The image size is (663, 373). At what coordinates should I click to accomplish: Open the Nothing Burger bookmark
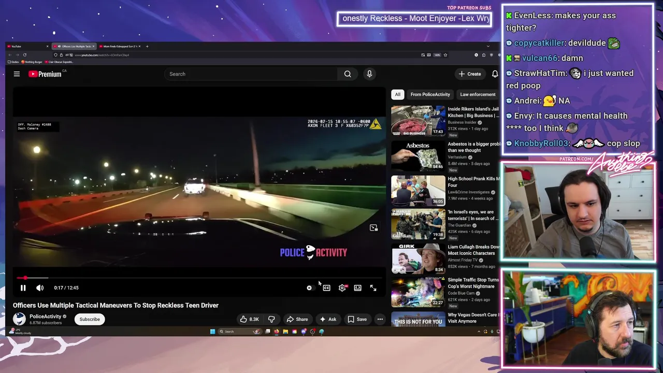coord(32,62)
